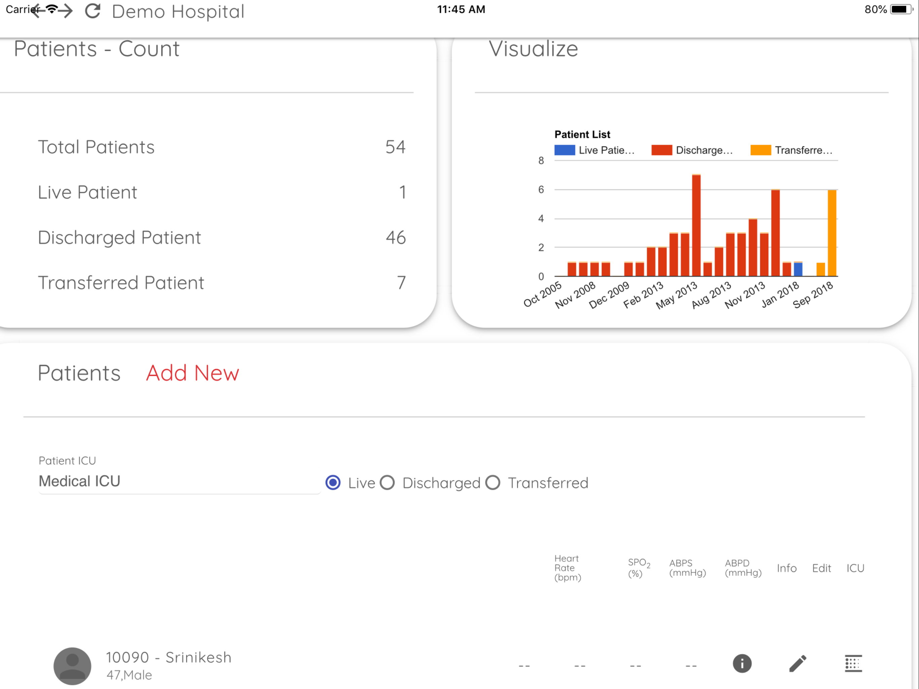Viewport: 919px width, 689px height.
Task: Select the Live radio button
Action: pos(333,482)
